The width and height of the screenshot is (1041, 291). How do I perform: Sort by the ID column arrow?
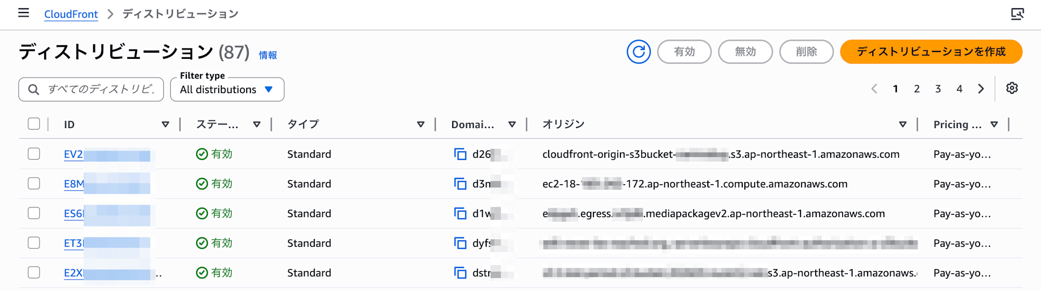(x=165, y=124)
